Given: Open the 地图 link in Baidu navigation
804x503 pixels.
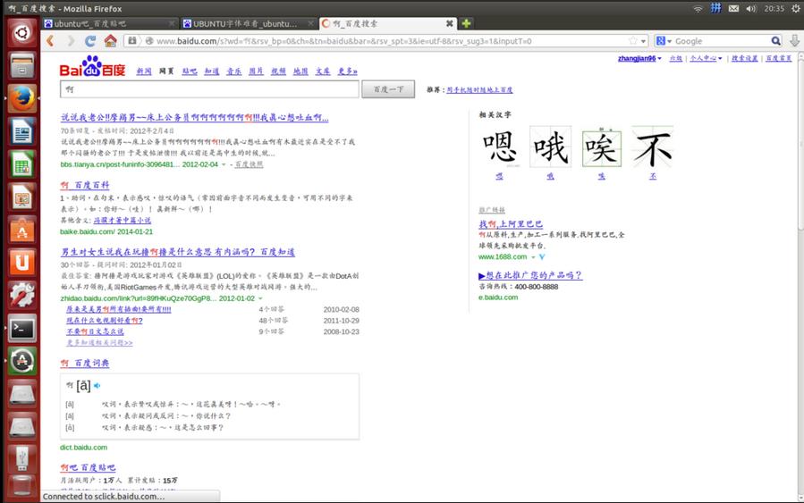Looking at the screenshot, I should tap(300, 71).
